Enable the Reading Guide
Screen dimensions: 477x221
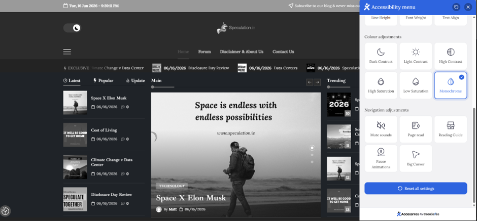(451, 129)
